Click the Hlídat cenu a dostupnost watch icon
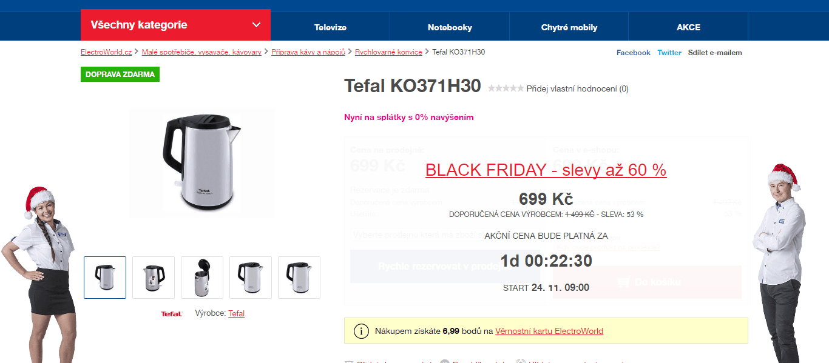The image size is (829, 363). point(520,361)
